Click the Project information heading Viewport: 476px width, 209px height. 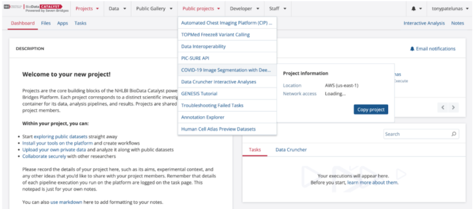305,73
